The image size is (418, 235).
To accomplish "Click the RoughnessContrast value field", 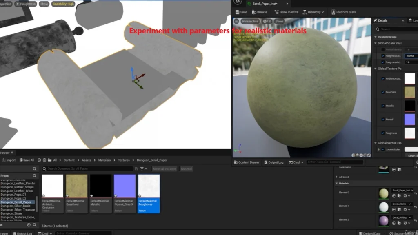I will pyautogui.click(x=411, y=56).
